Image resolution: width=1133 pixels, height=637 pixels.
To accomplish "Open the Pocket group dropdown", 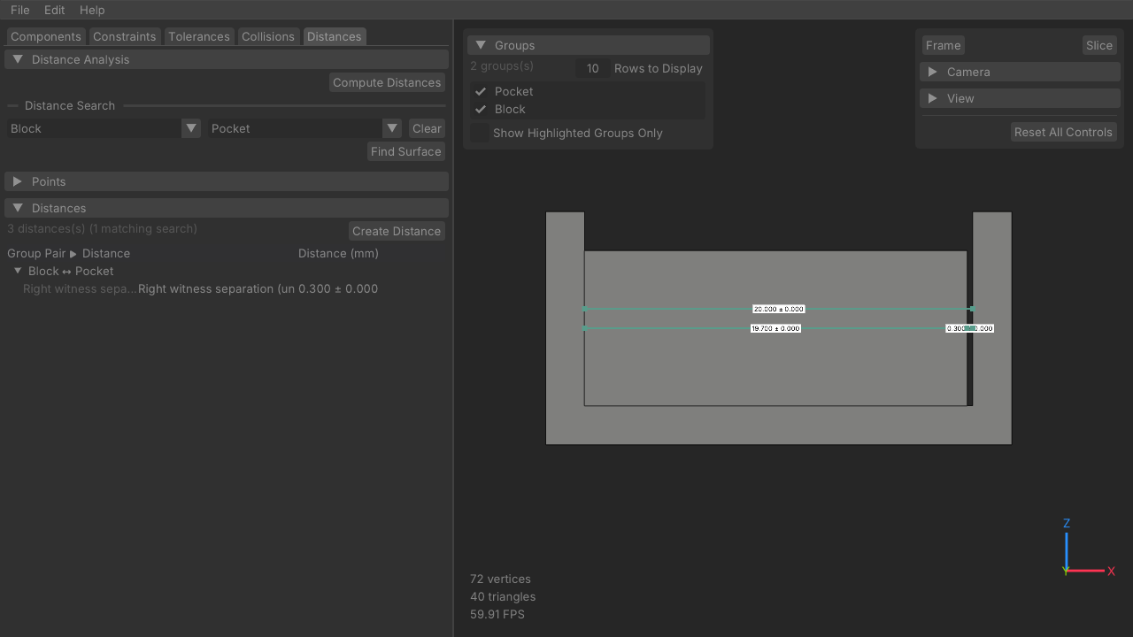I will pos(304,128).
